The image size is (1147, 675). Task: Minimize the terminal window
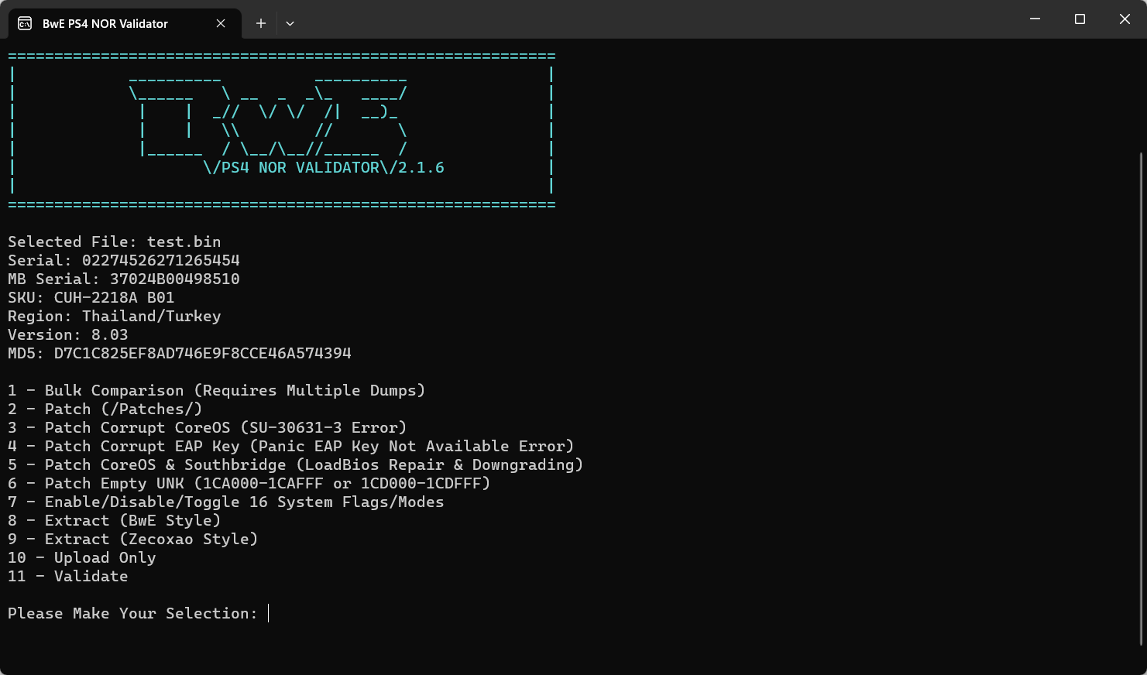1035,19
